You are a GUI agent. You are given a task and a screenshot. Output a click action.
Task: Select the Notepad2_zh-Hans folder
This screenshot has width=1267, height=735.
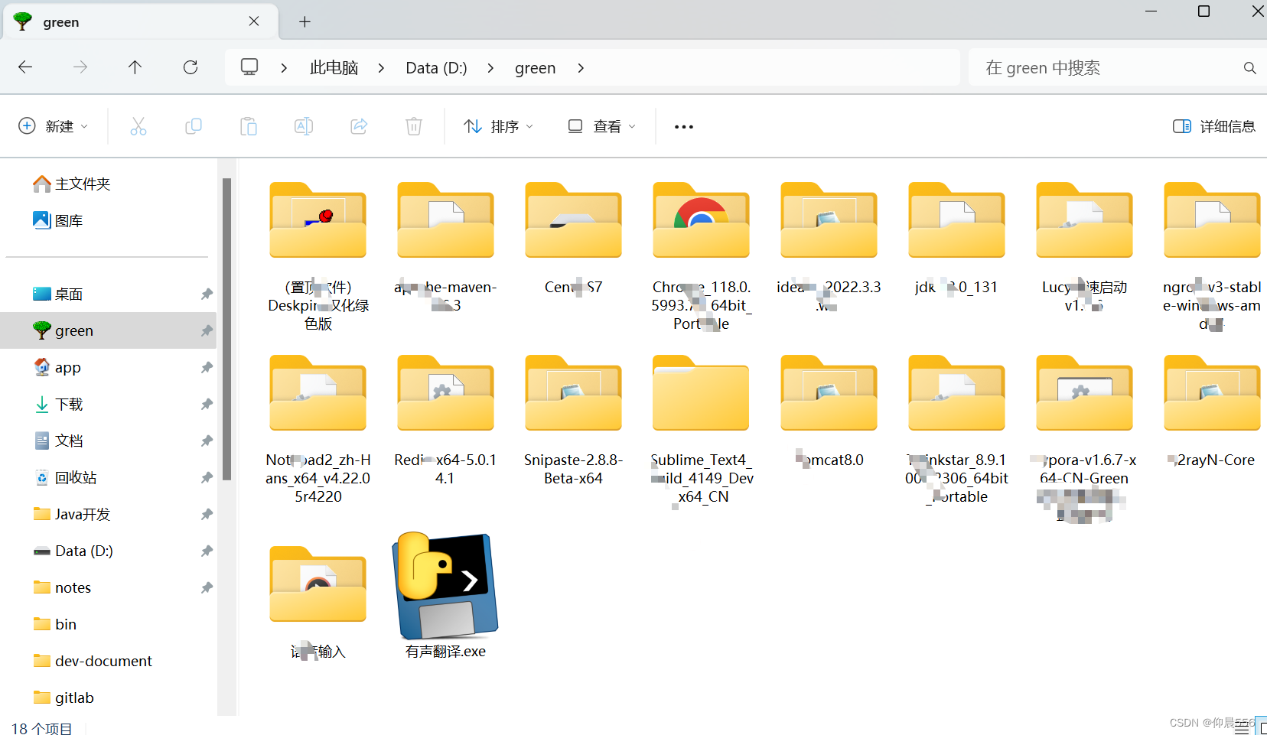click(318, 394)
